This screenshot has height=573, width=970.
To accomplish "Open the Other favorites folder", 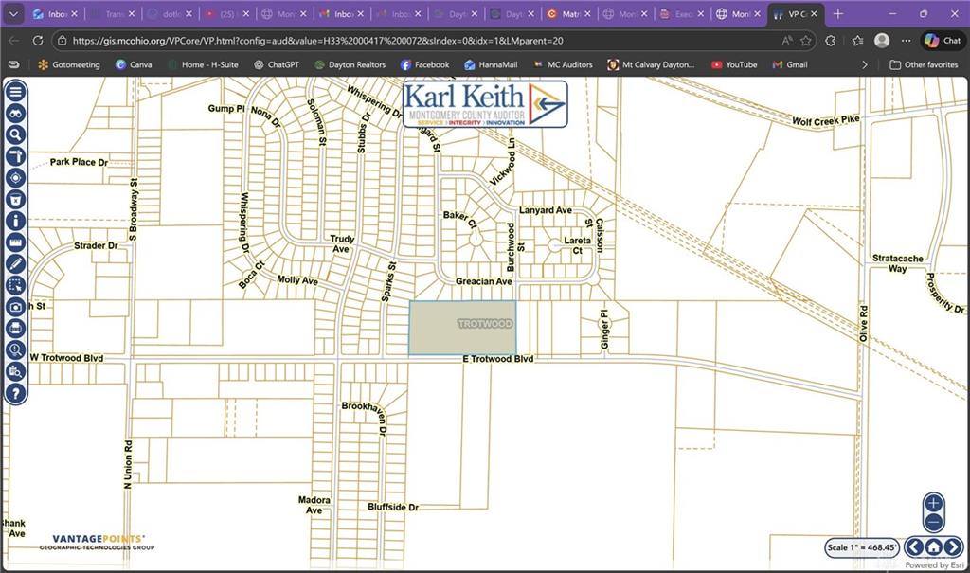I will click(x=924, y=64).
